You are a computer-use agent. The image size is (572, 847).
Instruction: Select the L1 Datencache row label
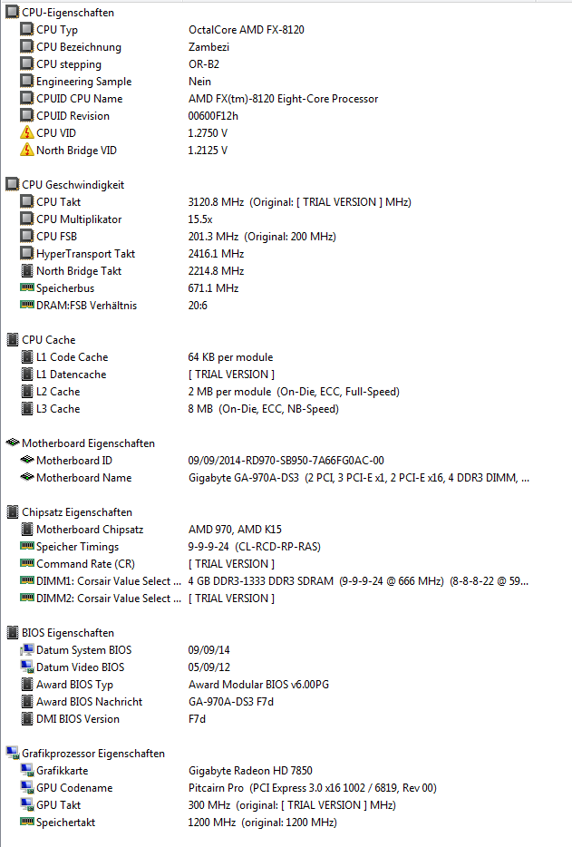(72, 375)
